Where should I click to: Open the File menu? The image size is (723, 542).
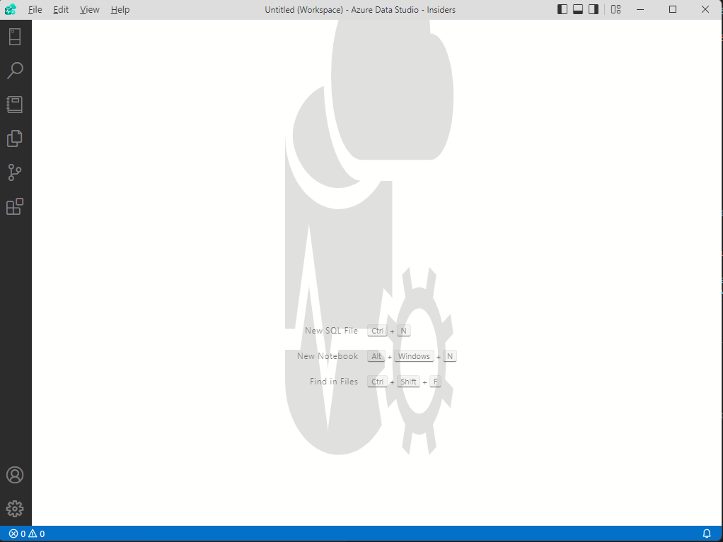[35, 9]
